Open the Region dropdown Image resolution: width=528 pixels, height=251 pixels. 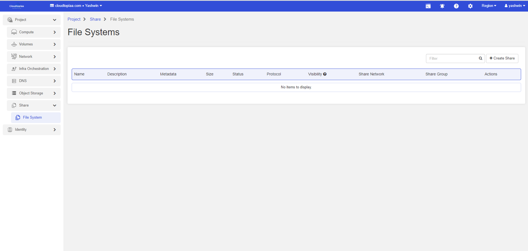click(x=489, y=6)
